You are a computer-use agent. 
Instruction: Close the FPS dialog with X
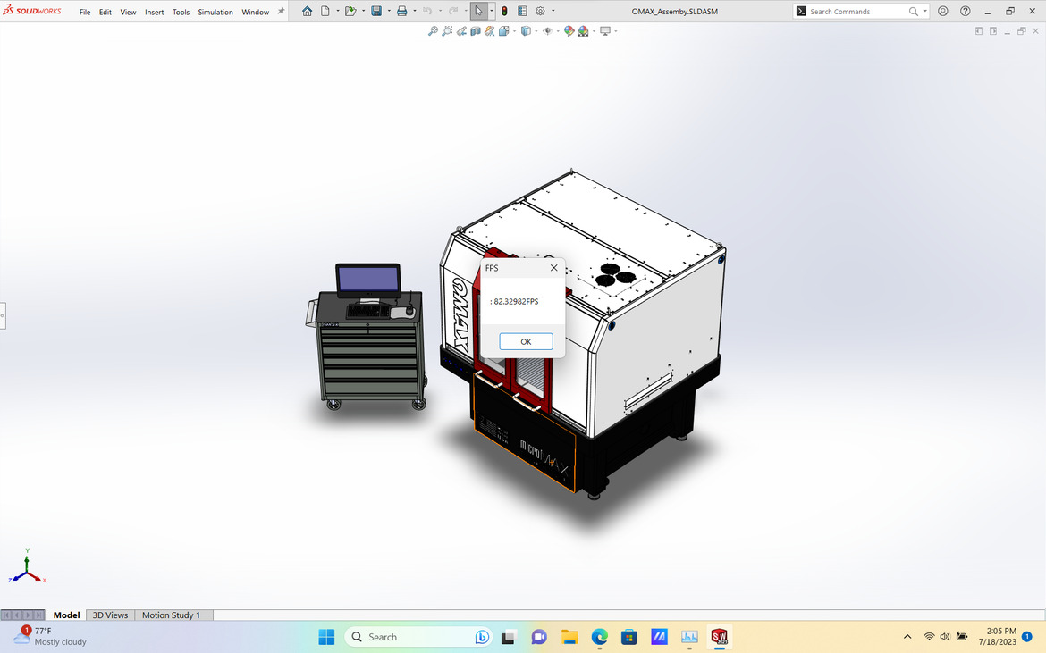[553, 268]
